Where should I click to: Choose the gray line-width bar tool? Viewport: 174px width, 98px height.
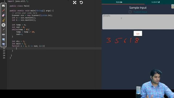(4, 35)
